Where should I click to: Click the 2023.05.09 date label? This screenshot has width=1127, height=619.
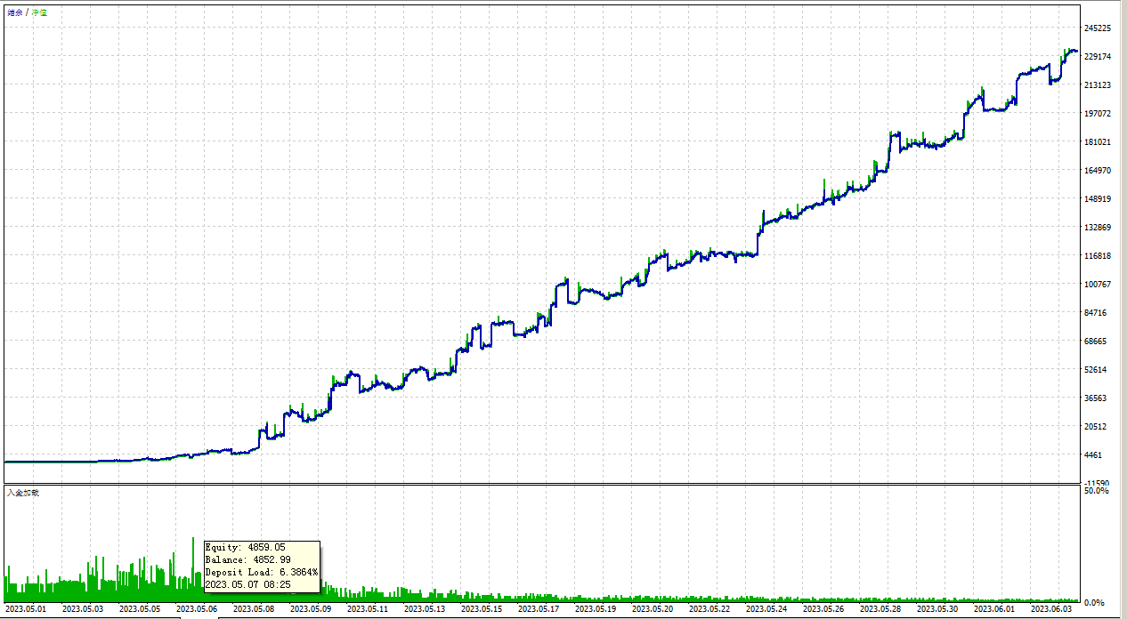pos(312,610)
